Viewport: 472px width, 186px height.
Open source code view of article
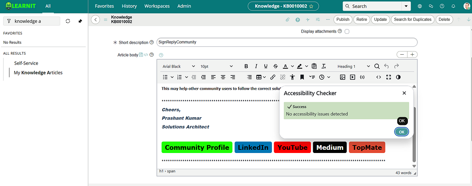click(x=379, y=77)
